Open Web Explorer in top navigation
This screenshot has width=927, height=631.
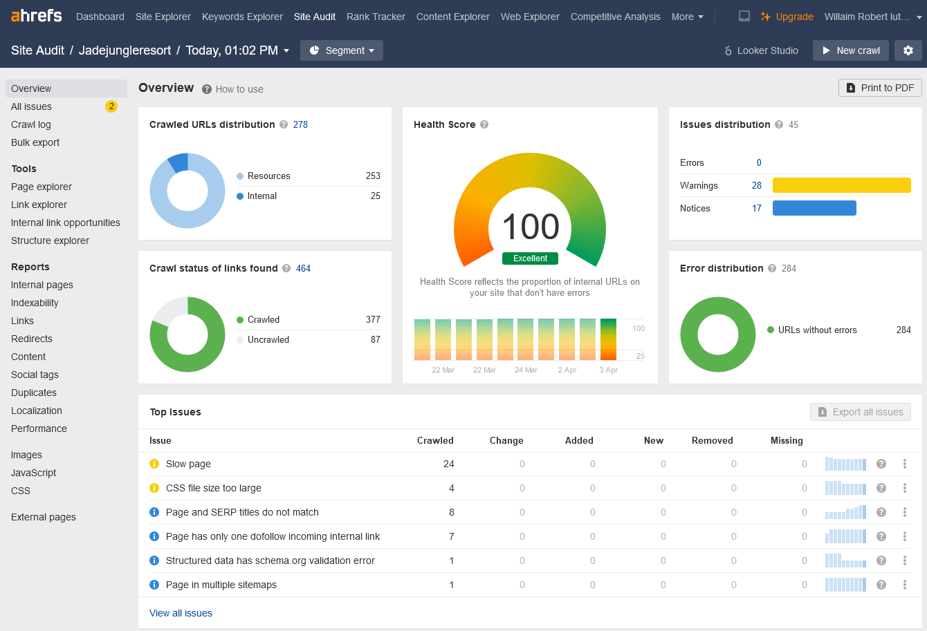click(530, 17)
